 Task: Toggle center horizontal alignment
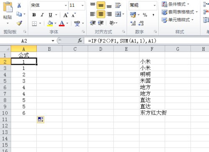pos(101,14)
